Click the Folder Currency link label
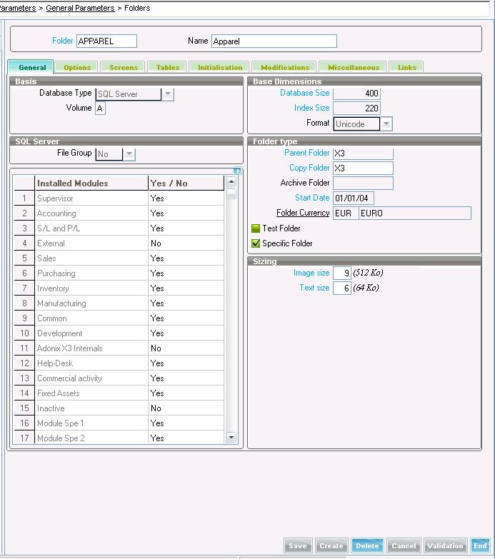This screenshot has height=559, width=495. 303,213
